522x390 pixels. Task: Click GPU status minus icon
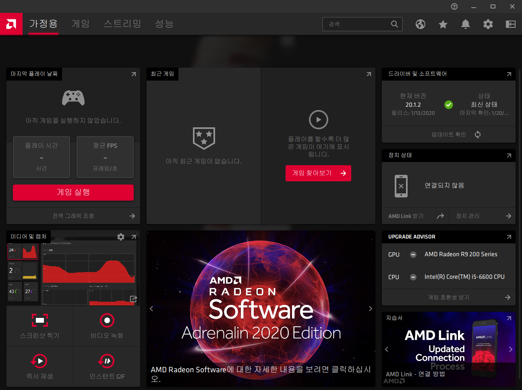[x=413, y=255]
